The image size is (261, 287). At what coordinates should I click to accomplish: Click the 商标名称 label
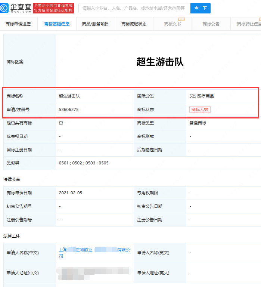[15, 96]
